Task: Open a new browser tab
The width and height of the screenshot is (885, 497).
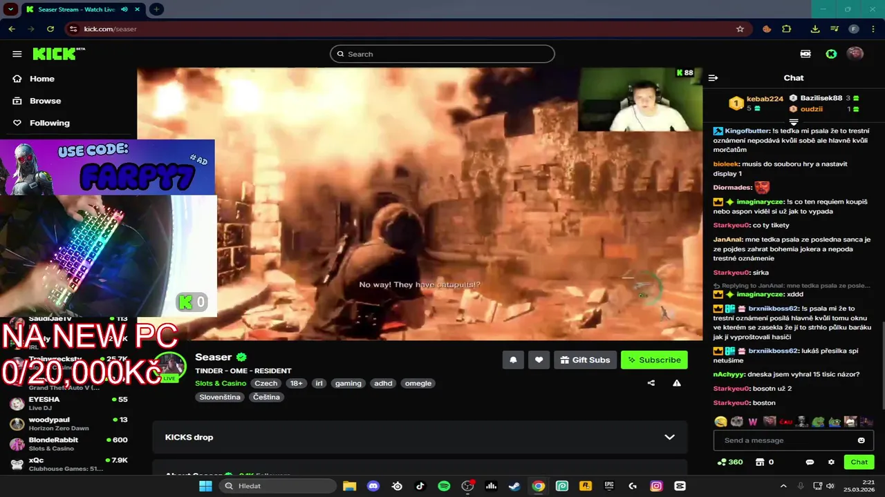Action: tap(156, 9)
